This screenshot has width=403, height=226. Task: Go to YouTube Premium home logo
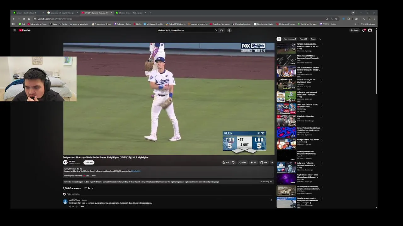[x=25, y=30]
